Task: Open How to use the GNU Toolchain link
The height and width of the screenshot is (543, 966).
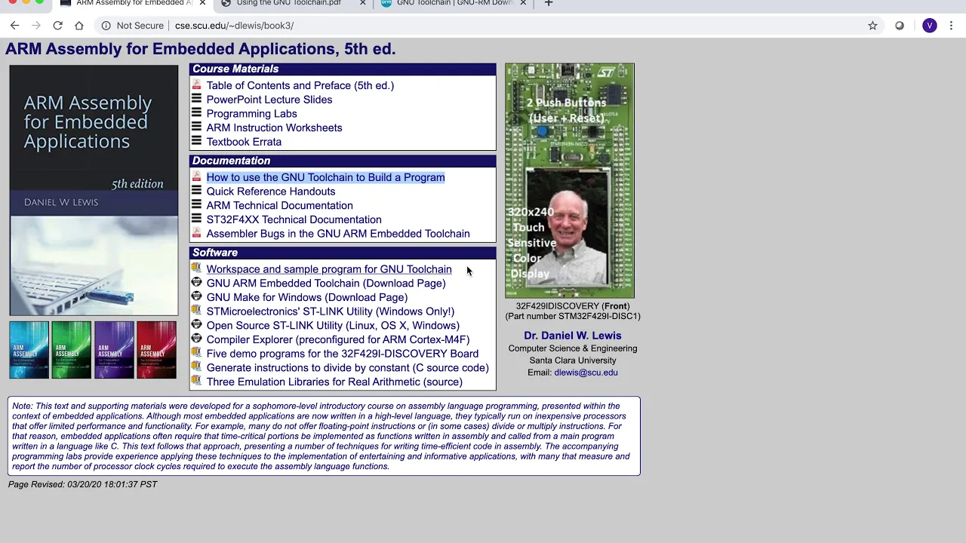Action: coord(326,177)
